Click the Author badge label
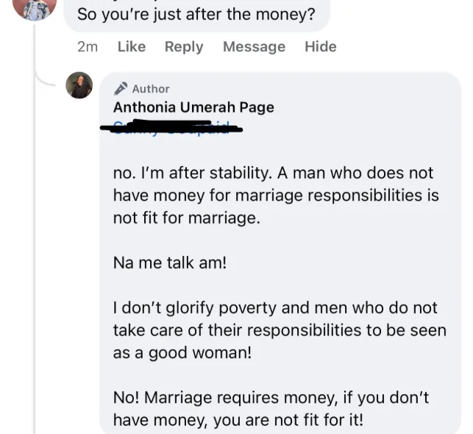Screen dimensions: 473x434 click(x=151, y=88)
